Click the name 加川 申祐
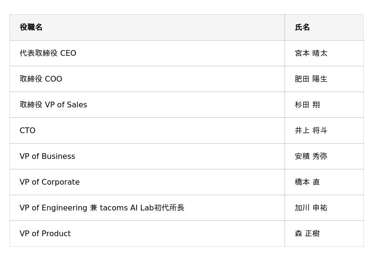The width and height of the screenshot is (382, 261). (x=311, y=208)
